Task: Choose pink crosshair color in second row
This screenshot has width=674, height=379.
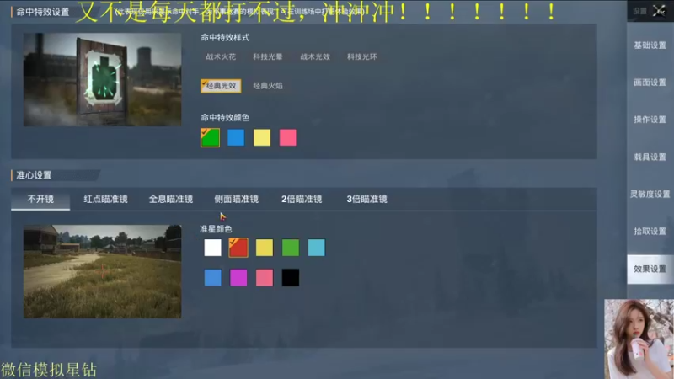Action: coord(265,278)
